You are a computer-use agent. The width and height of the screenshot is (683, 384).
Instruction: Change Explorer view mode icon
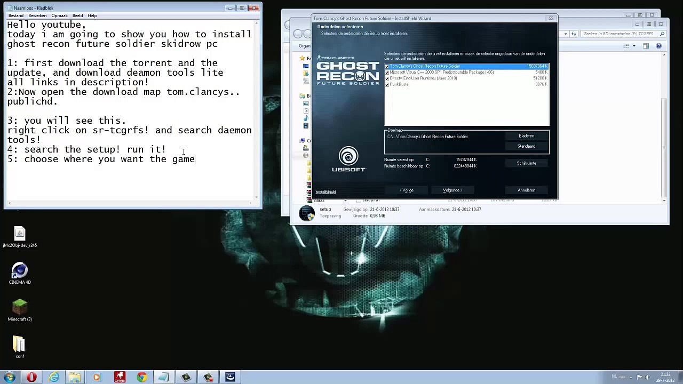[x=628, y=46]
